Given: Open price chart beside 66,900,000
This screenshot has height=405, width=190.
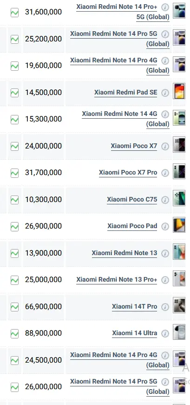Looking at the screenshot, I should (x=15, y=307).
